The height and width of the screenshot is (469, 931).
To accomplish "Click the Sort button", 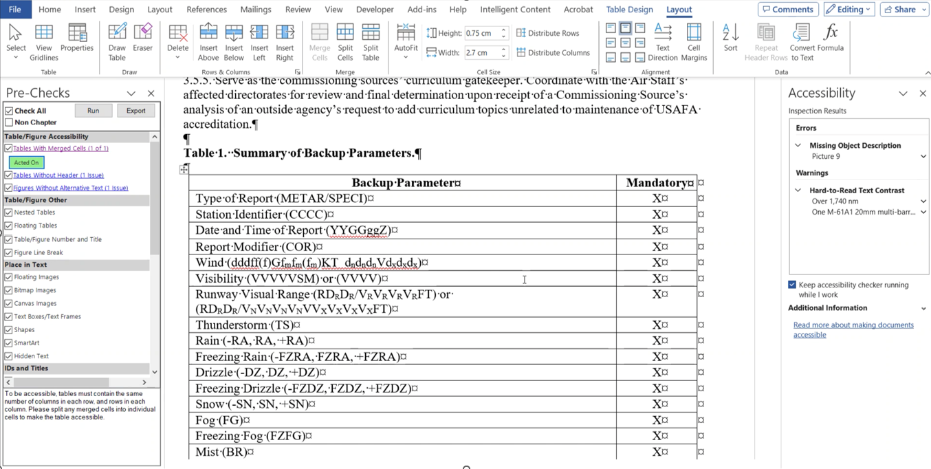I will 730,38.
